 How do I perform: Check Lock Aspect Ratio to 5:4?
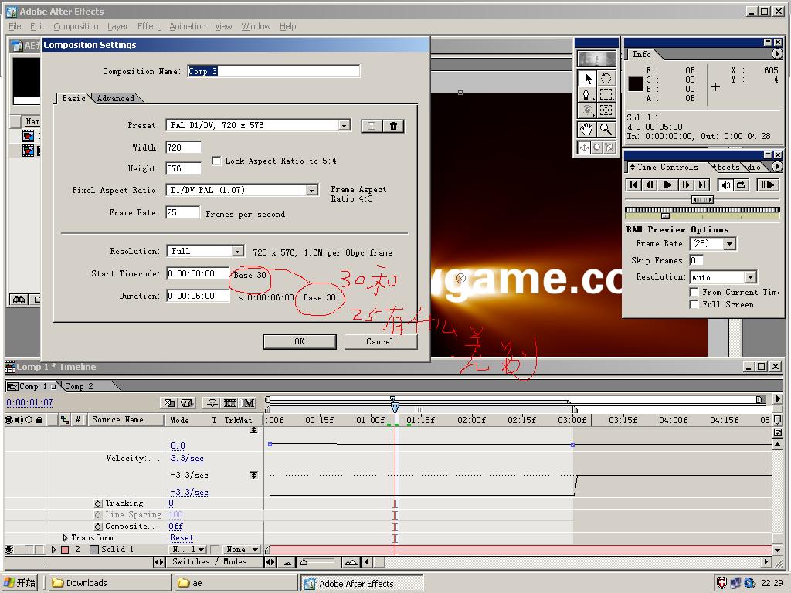(216, 161)
